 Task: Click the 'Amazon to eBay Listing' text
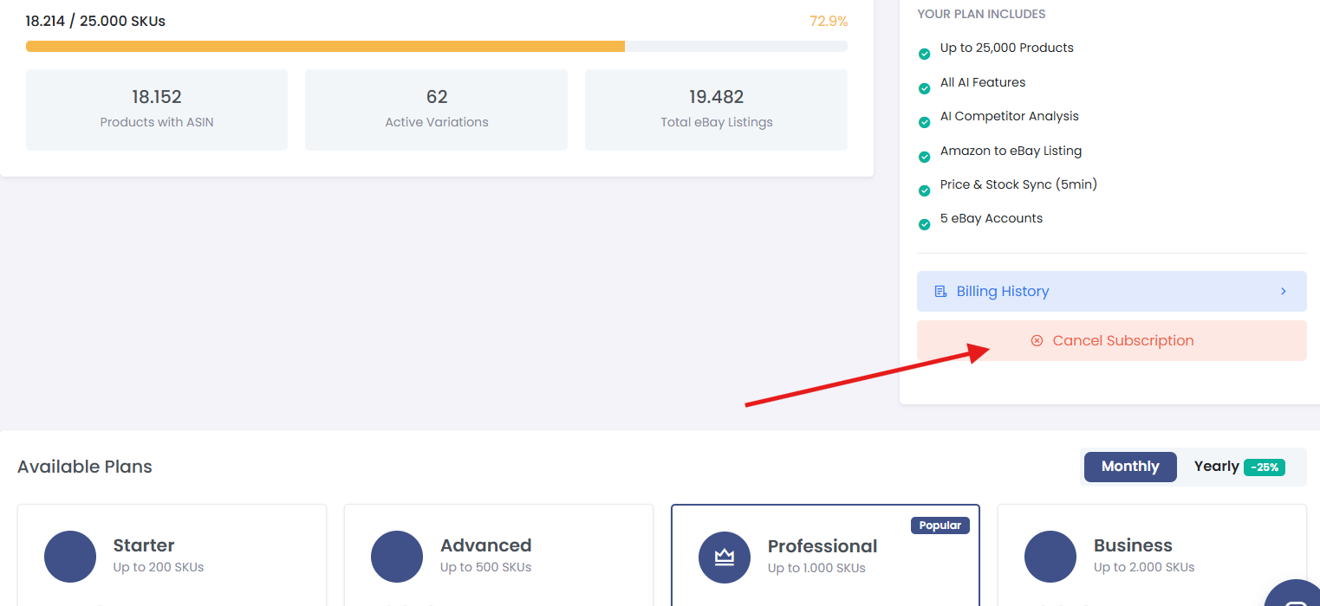[x=1011, y=151]
